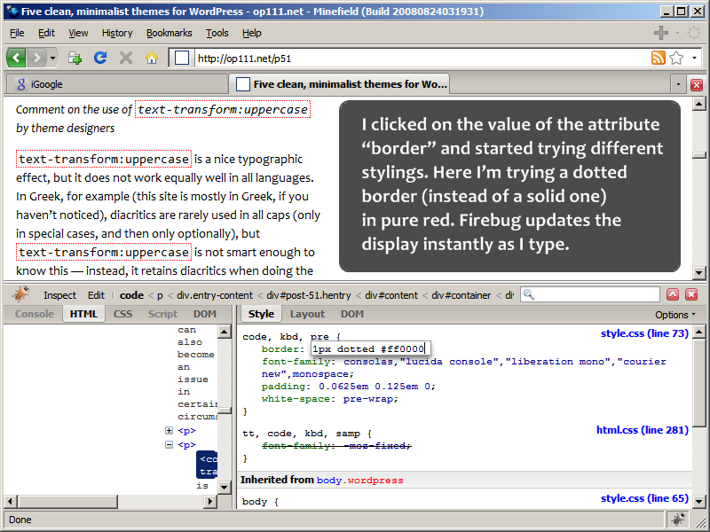Collapse the expanded <p> node in HTML tree
The image size is (710, 532).
point(169,445)
